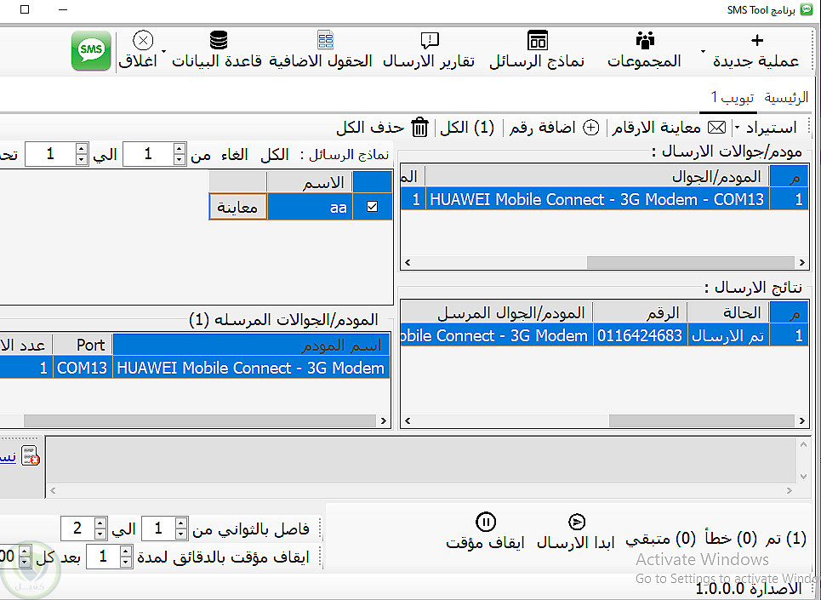Select HUAWEI Mobile Connect COM13 modem row
The image size is (821, 600).
tap(604, 199)
